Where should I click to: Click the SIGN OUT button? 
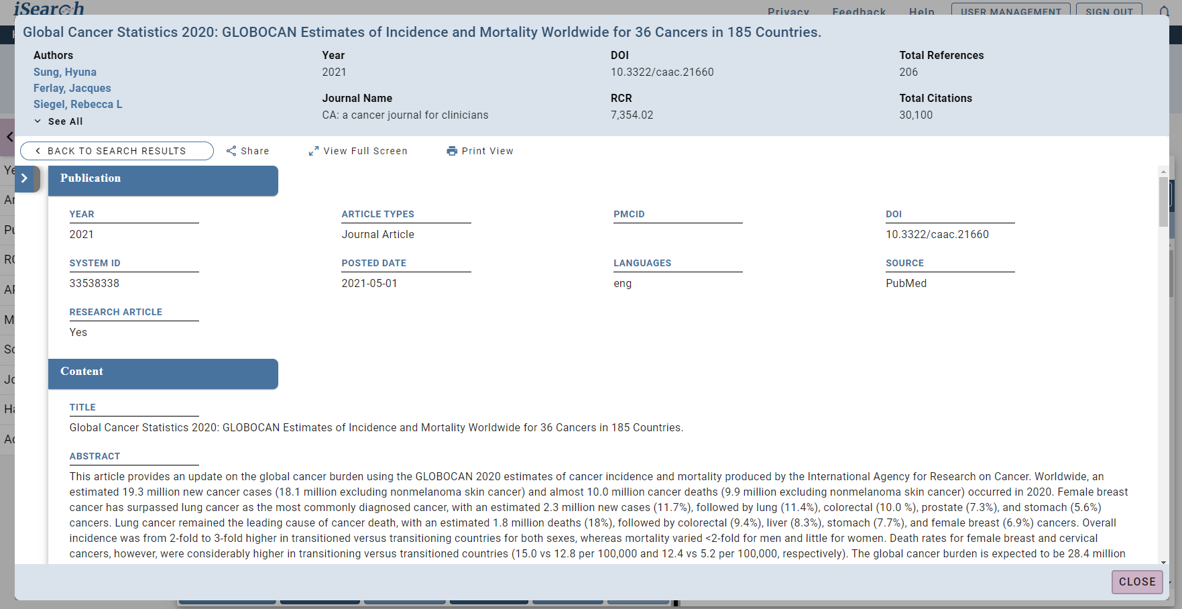coord(1109,11)
